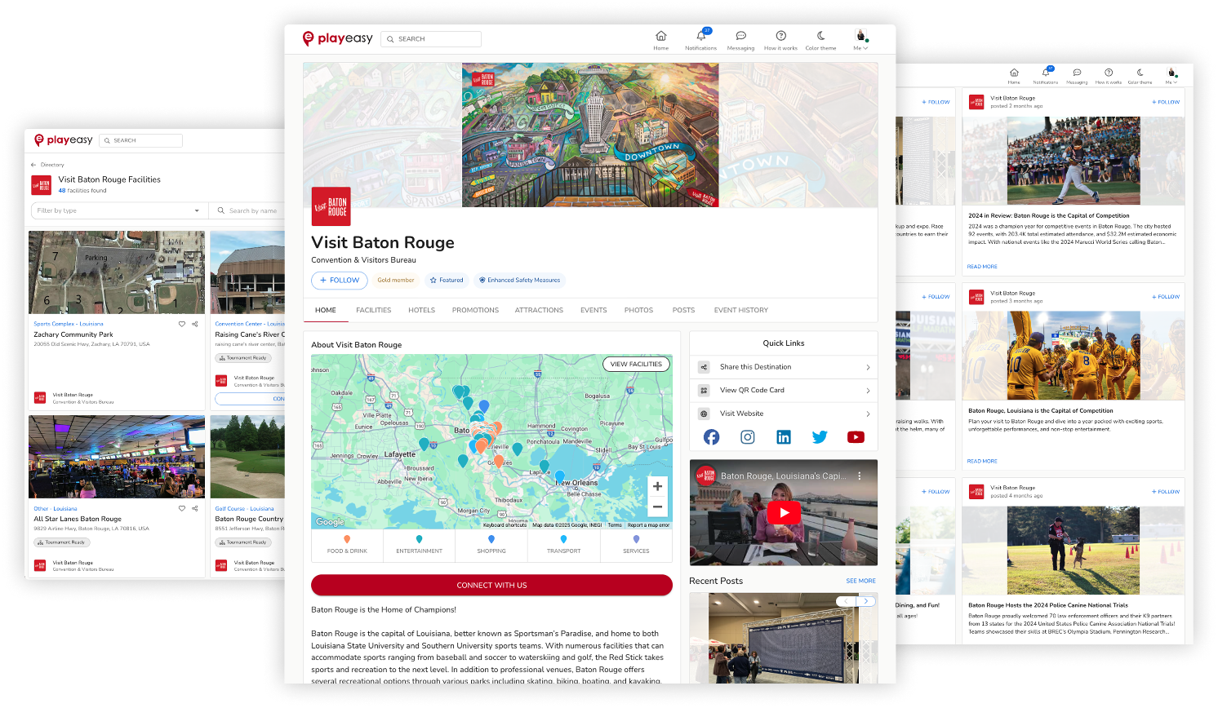Share All Star Lanes Baton Rouge icon
This screenshot has height=708, width=1218.
(x=195, y=508)
